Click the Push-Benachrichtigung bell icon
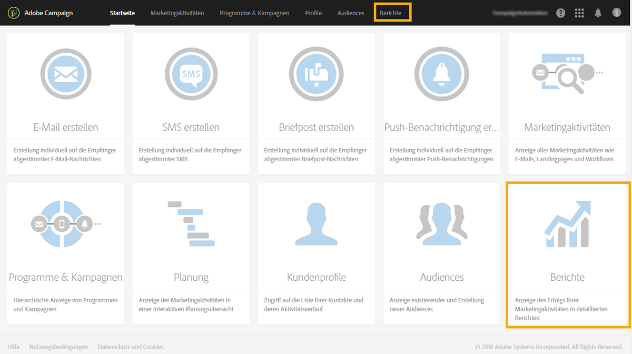 click(x=441, y=74)
